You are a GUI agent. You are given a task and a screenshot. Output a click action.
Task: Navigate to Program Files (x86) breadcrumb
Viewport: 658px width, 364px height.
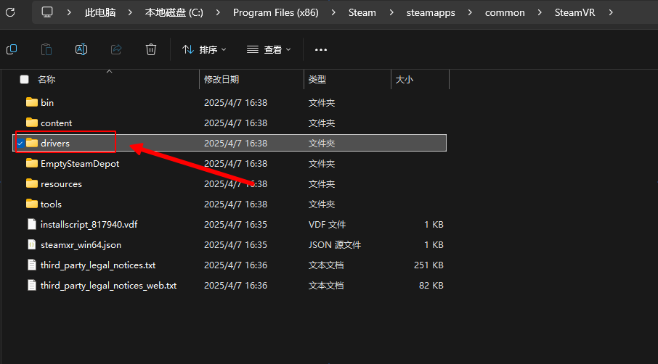click(275, 12)
